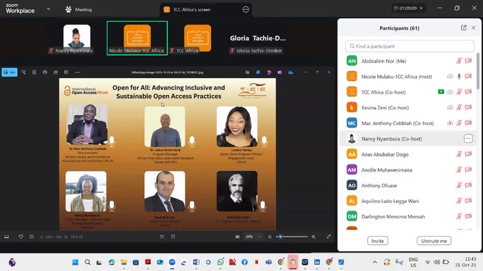Expand the meeting timer 01:09:09 dropdown
Image resolution: width=483 pixels, height=271 pixels.
[408, 9]
